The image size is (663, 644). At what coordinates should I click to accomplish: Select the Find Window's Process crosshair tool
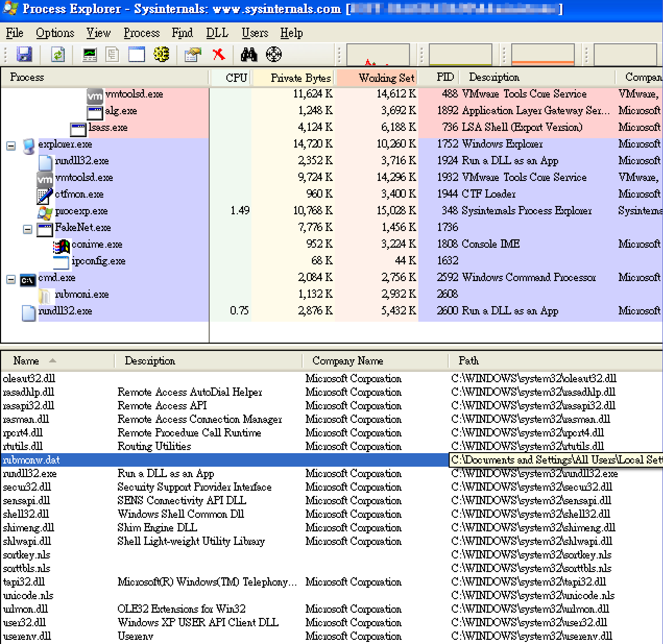(274, 54)
